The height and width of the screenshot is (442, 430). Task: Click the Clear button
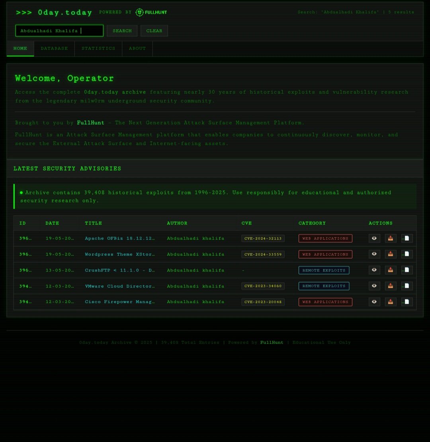(x=154, y=31)
